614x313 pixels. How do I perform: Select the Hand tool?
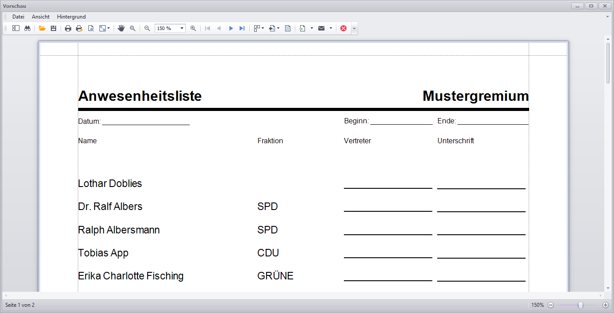click(121, 28)
